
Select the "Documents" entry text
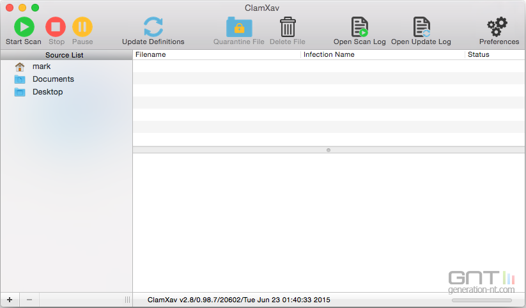pyautogui.click(x=53, y=79)
